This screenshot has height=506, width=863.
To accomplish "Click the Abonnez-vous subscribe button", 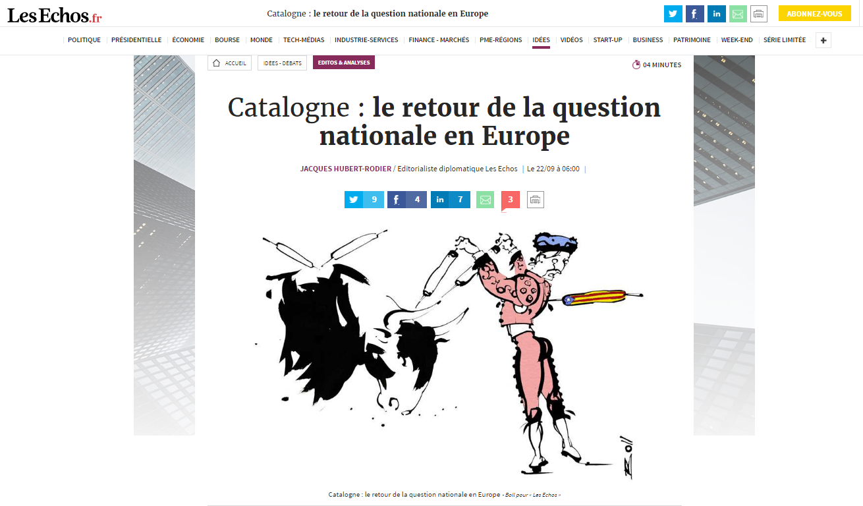I will (x=814, y=14).
